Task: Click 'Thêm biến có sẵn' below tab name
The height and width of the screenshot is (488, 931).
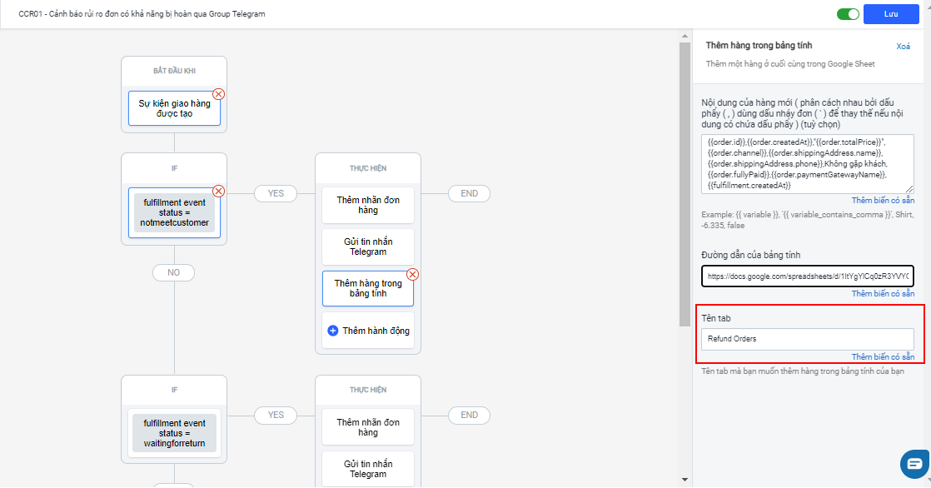Action: pos(883,357)
